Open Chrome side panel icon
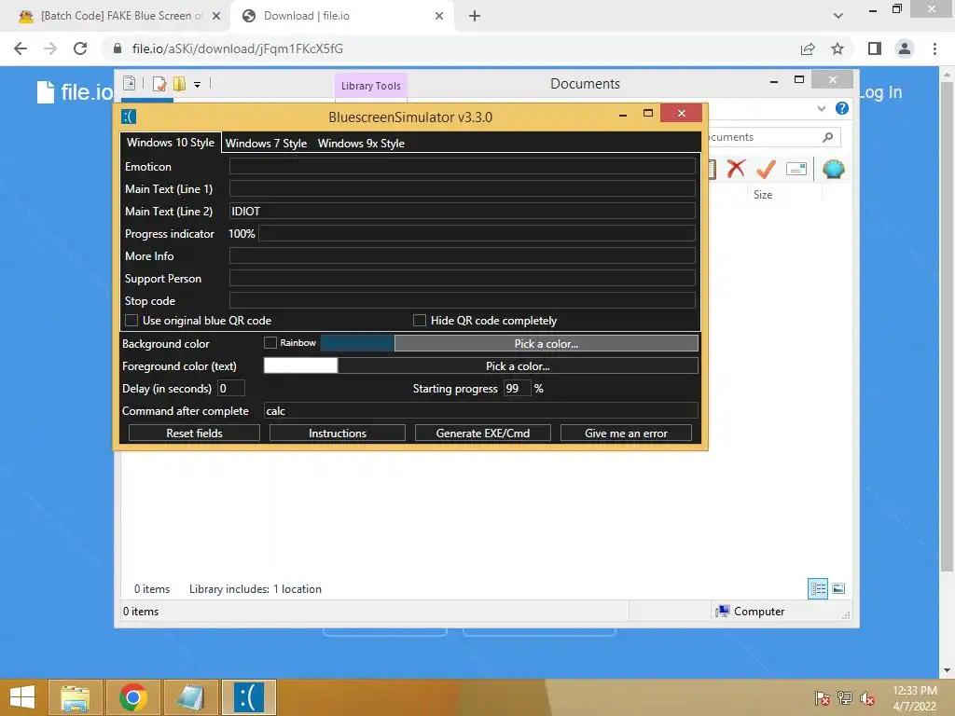This screenshot has height=716, width=955. click(875, 48)
